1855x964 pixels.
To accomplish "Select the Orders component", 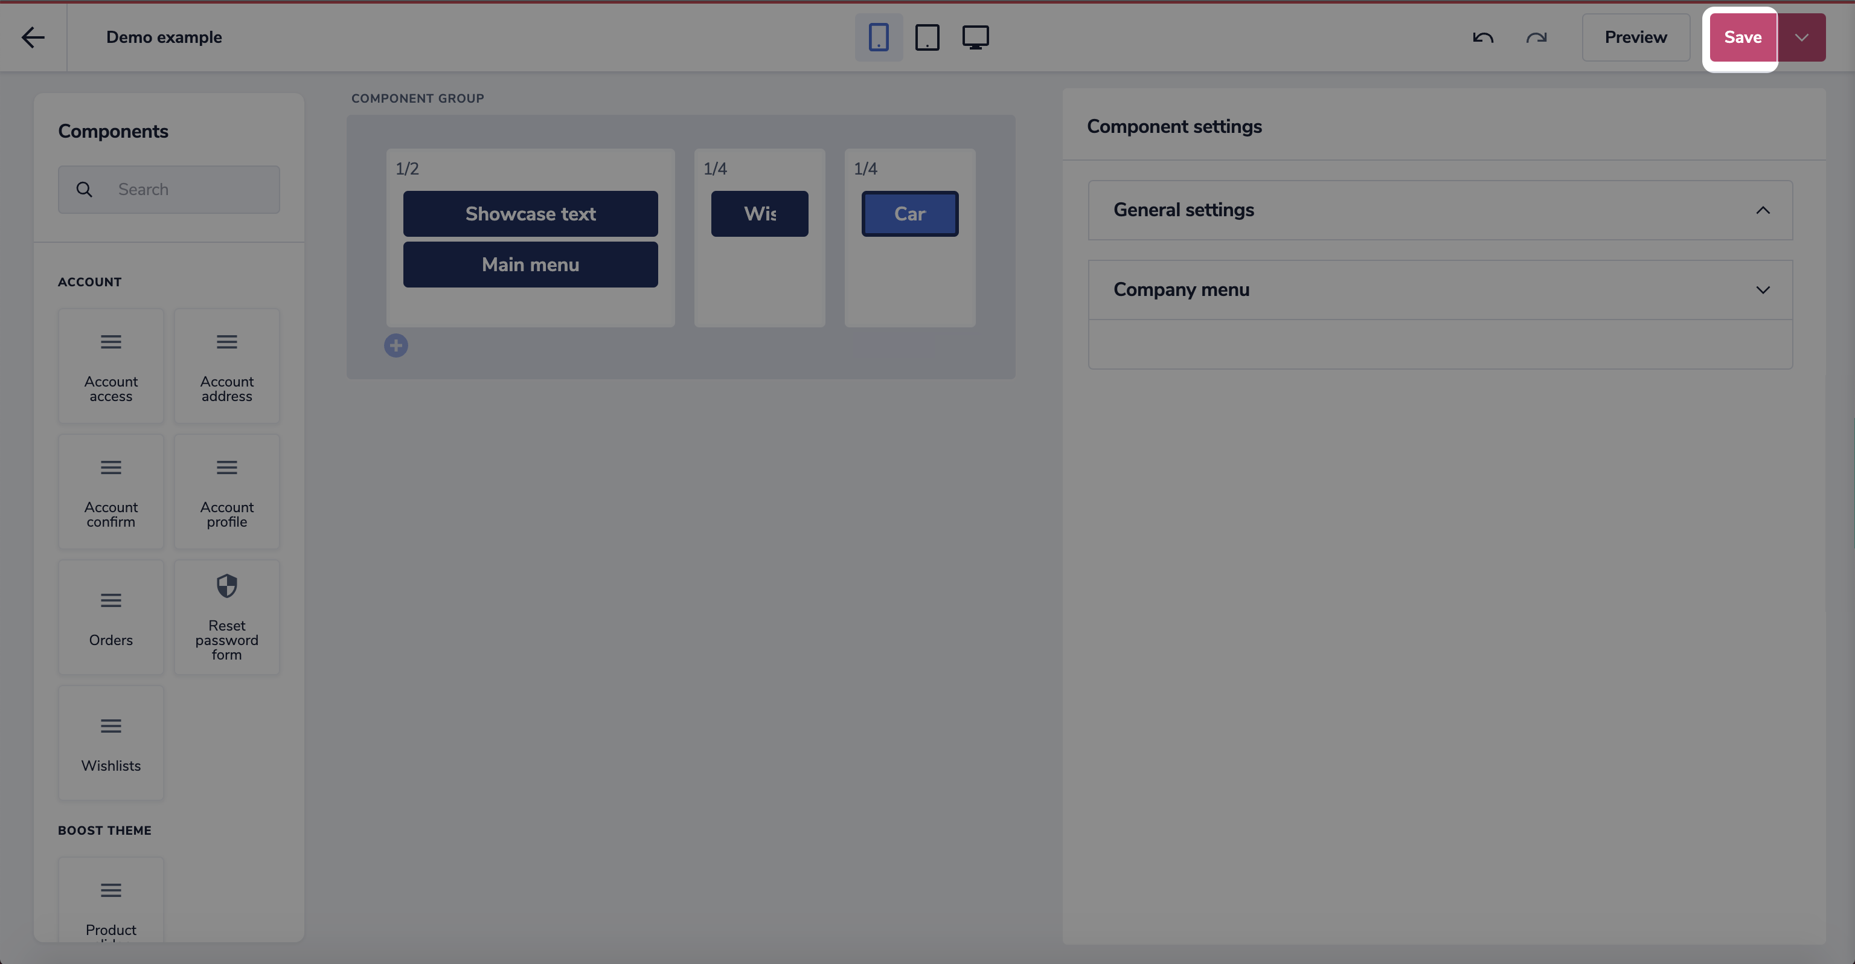I will (111, 617).
